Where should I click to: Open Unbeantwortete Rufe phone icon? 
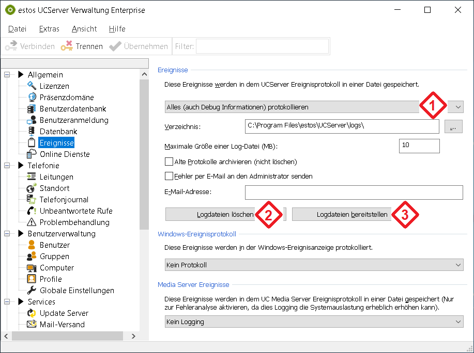coord(32,211)
